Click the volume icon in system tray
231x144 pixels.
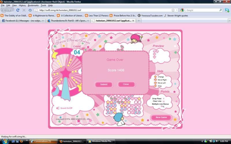(x=217, y=141)
